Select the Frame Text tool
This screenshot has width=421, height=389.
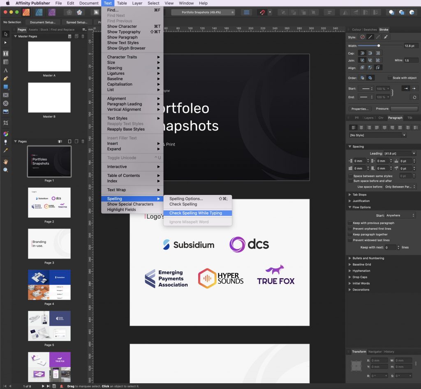click(6, 53)
